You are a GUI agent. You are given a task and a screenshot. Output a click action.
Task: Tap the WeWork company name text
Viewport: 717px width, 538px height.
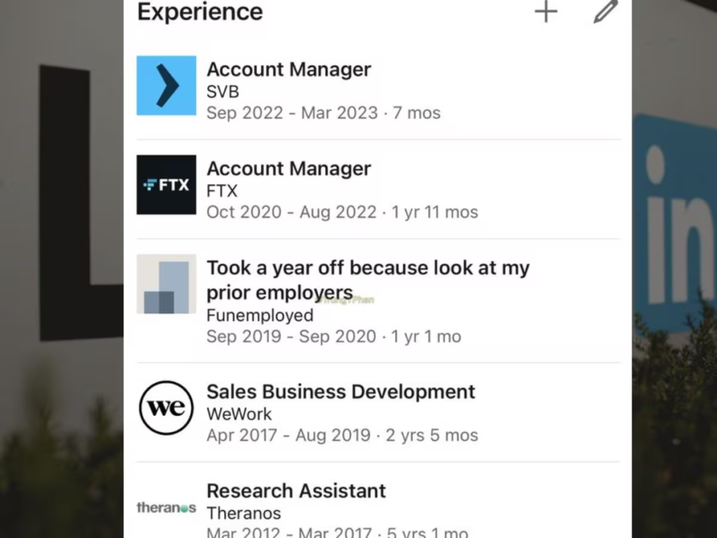pos(239,414)
